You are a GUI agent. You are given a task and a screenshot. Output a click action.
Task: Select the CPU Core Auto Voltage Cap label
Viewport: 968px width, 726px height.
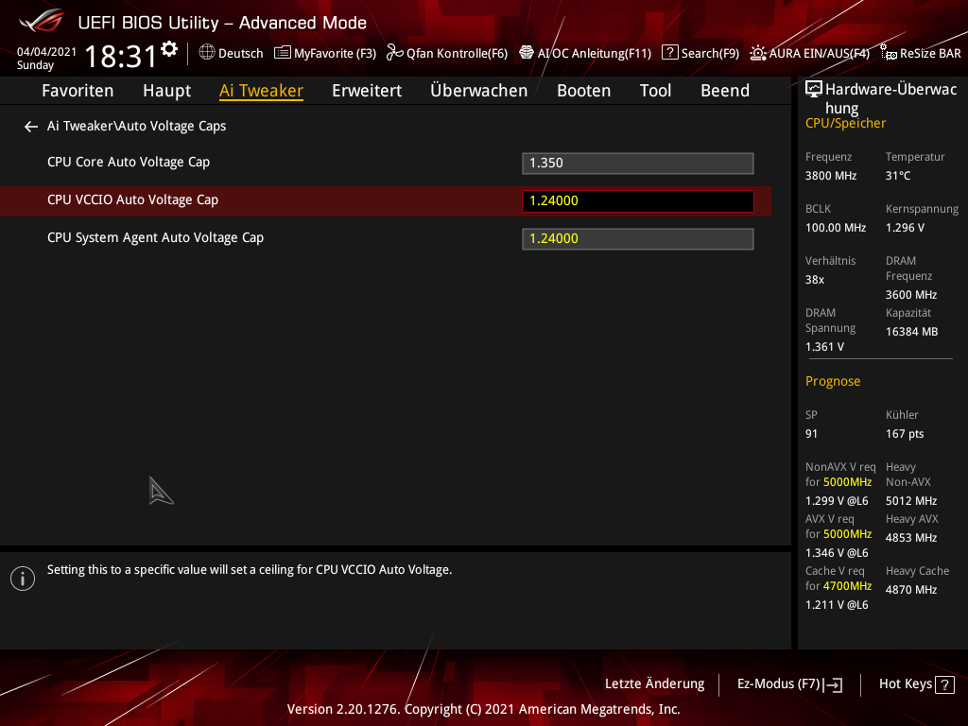(129, 163)
